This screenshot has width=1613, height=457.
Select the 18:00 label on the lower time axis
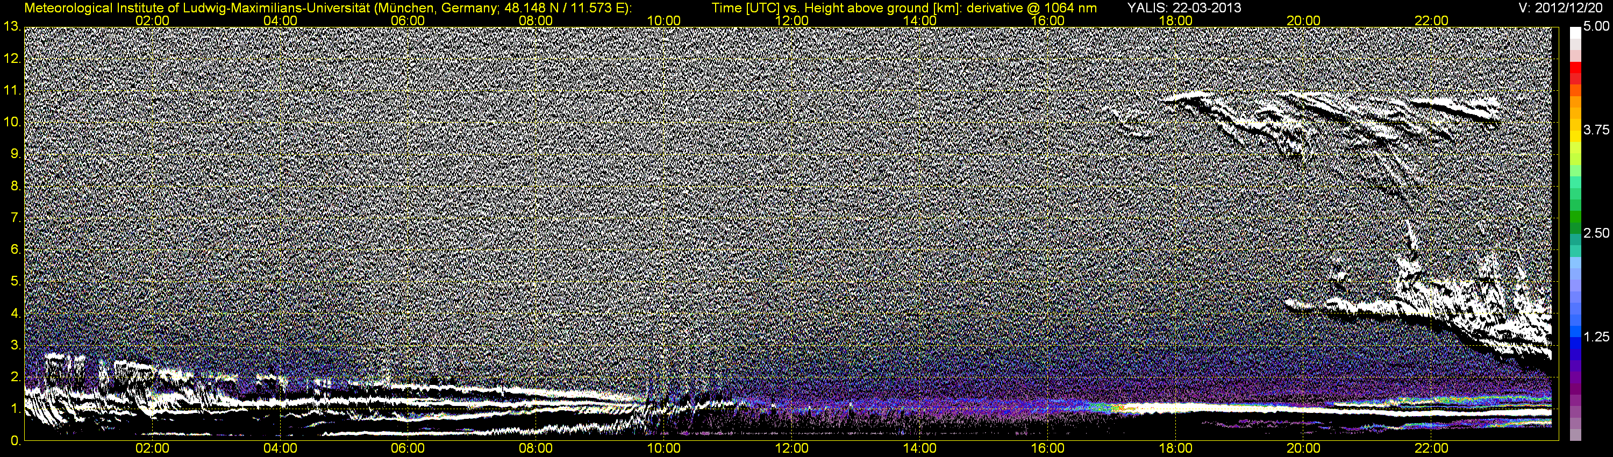point(1175,448)
